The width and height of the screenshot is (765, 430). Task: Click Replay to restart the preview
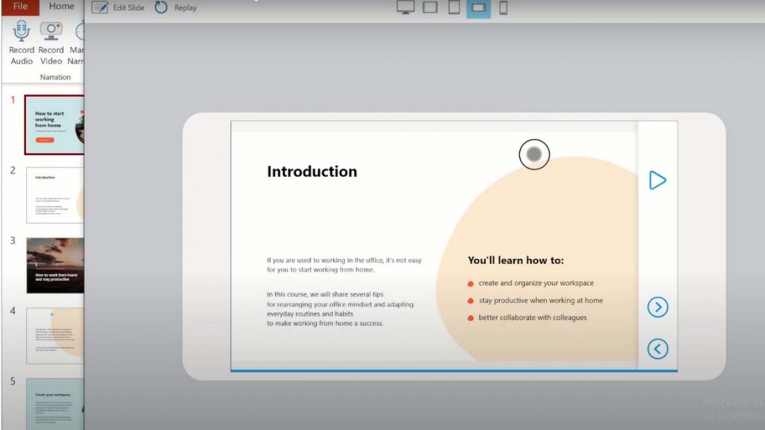176,7
